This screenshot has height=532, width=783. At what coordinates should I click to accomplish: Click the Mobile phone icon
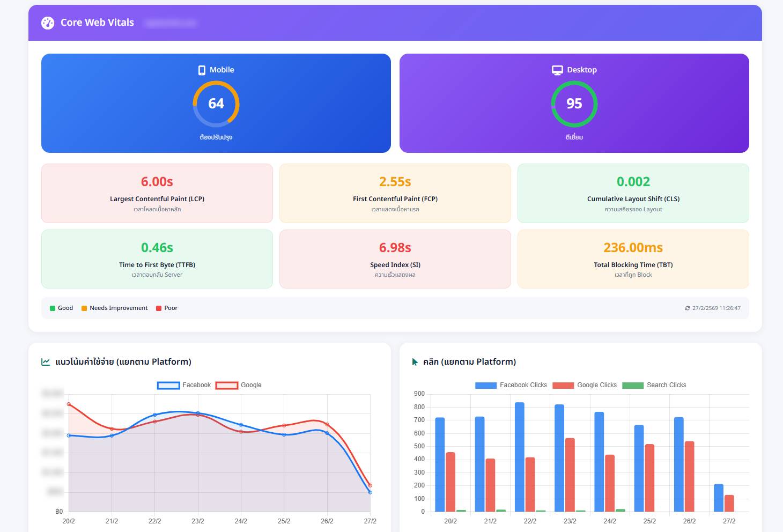coord(202,70)
